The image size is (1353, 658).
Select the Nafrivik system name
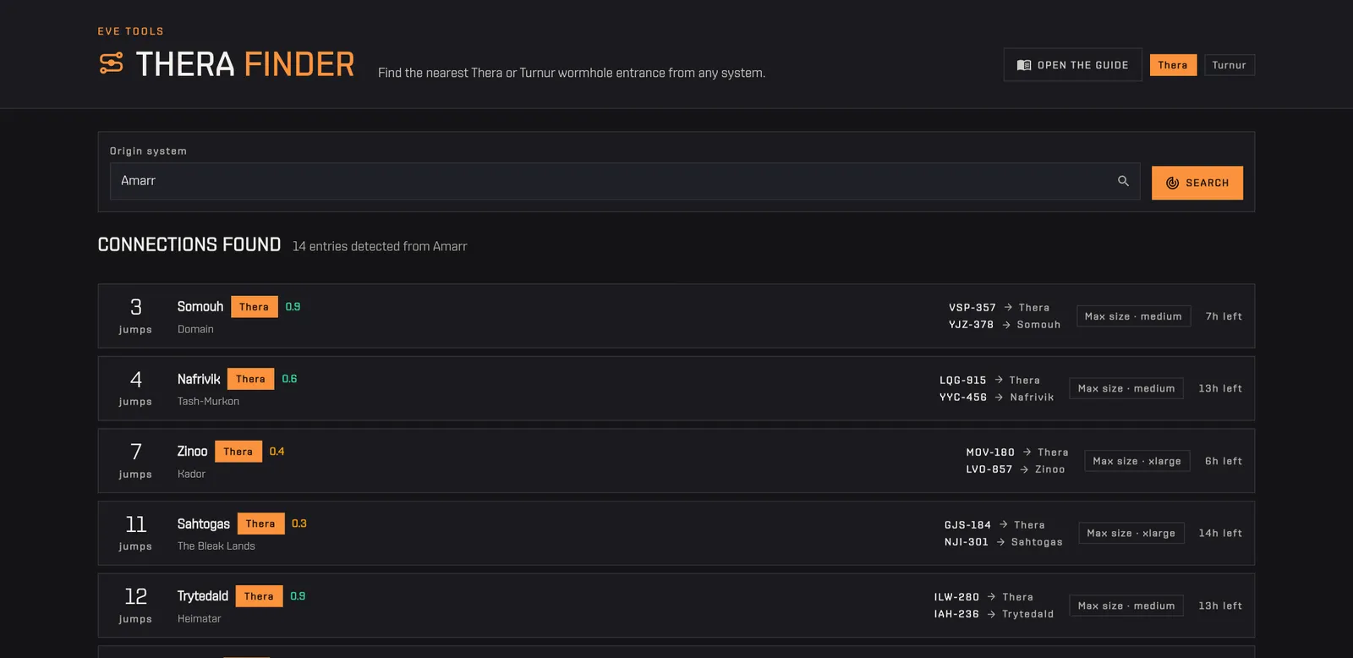point(199,379)
